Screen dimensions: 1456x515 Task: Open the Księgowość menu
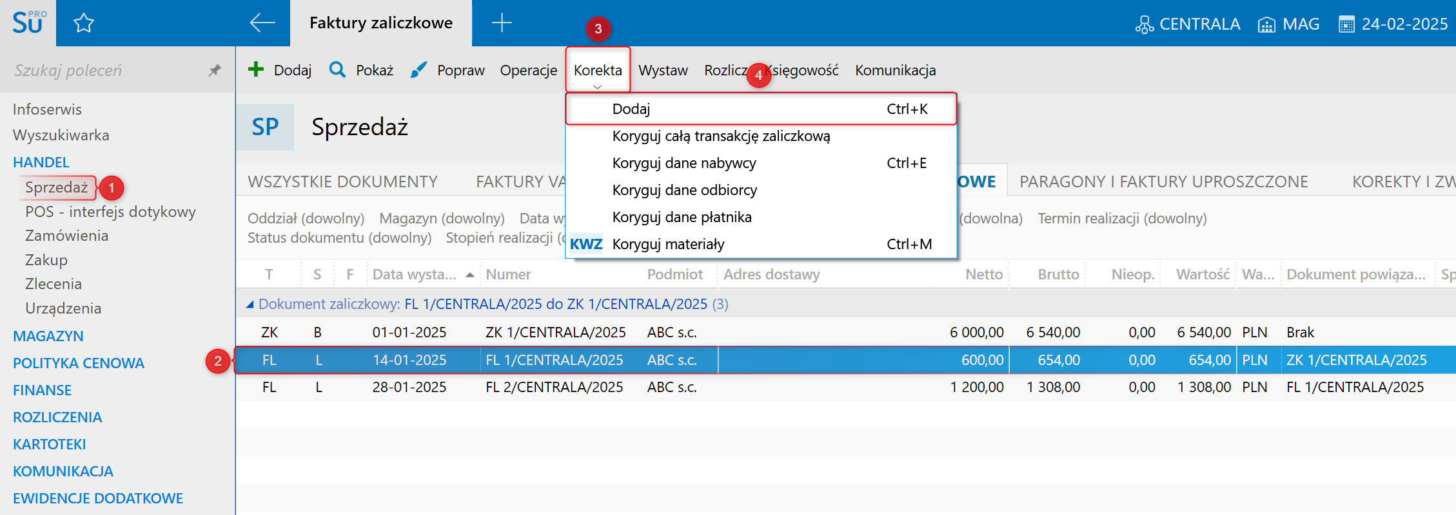pyautogui.click(x=802, y=70)
